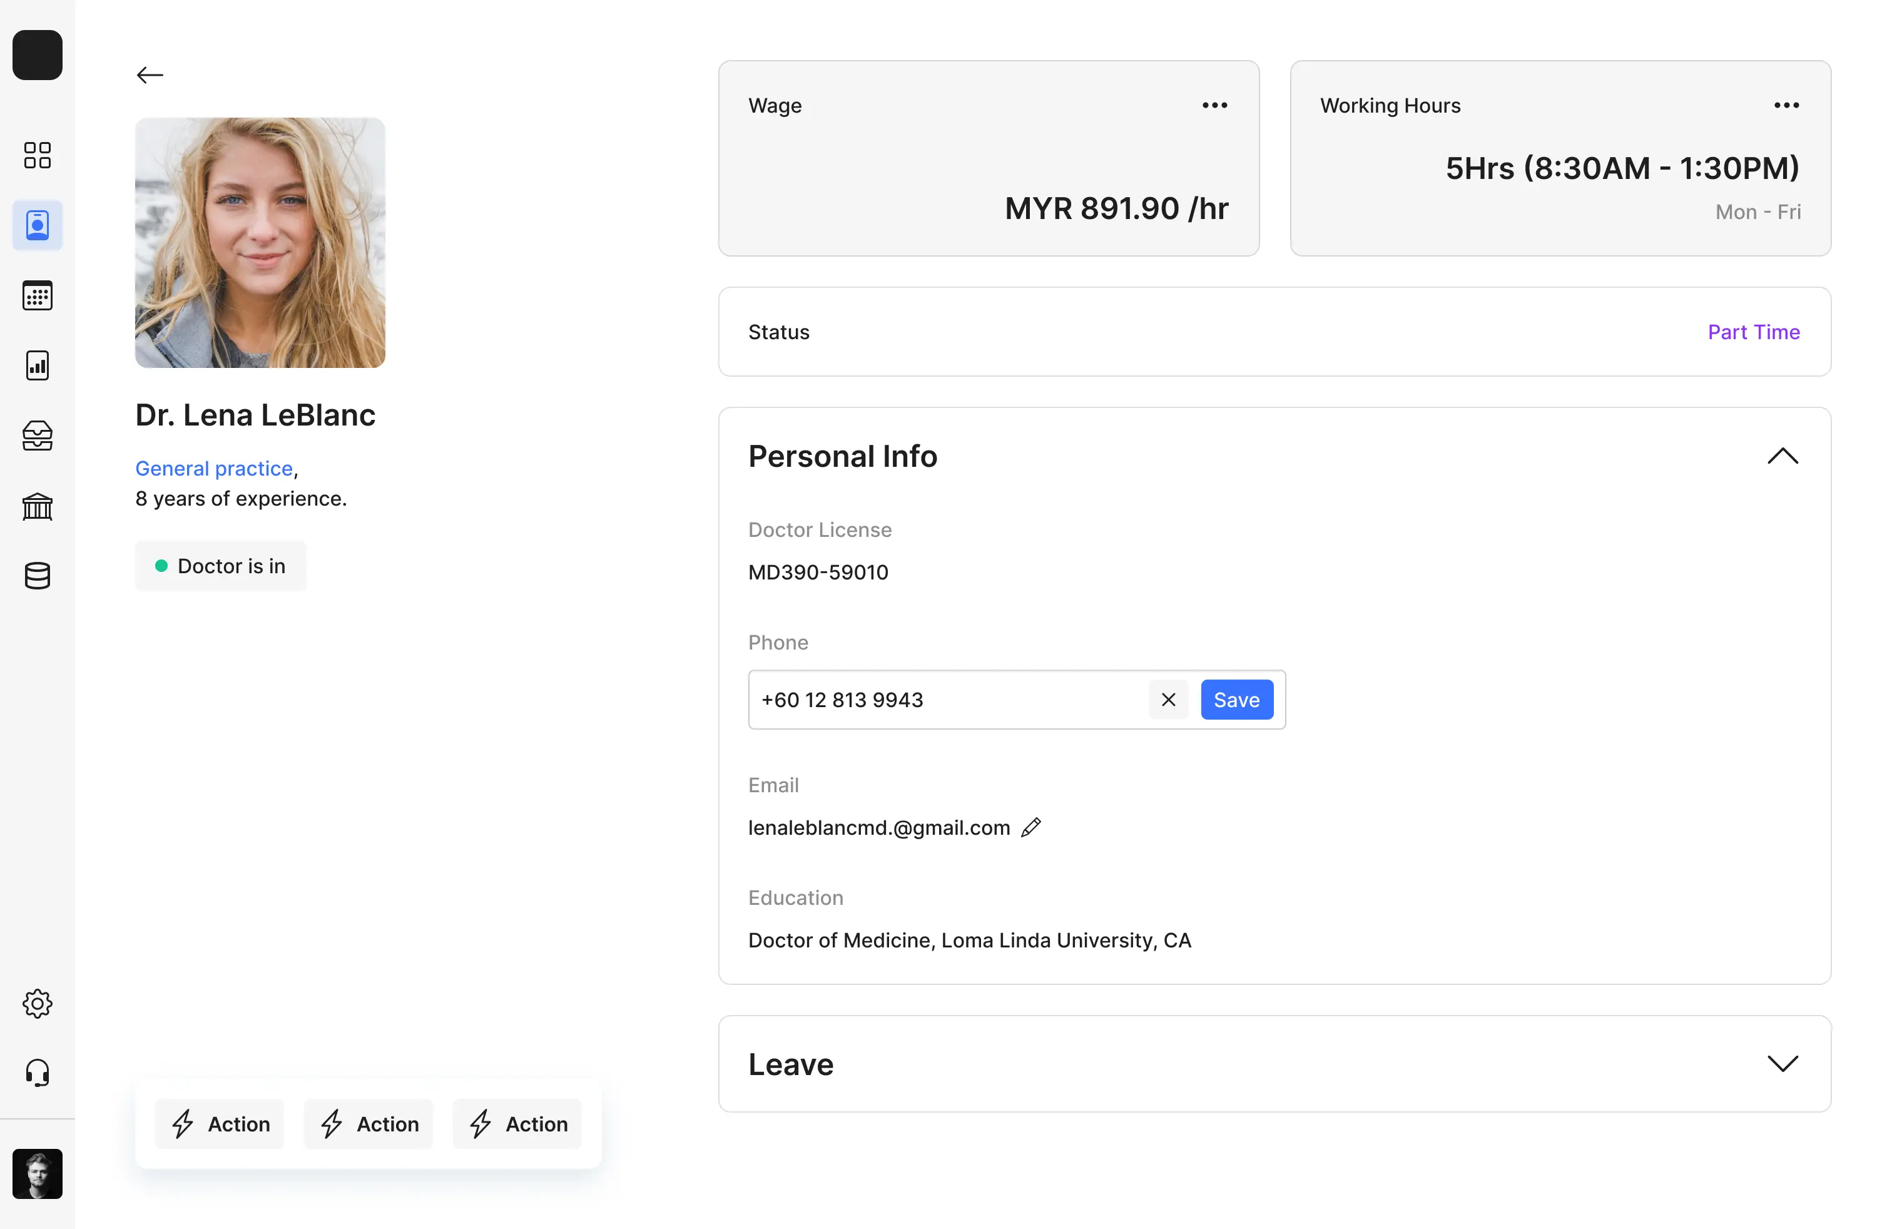Save the phone number
The width and height of the screenshot is (1892, 1229).
point(1236,700)
